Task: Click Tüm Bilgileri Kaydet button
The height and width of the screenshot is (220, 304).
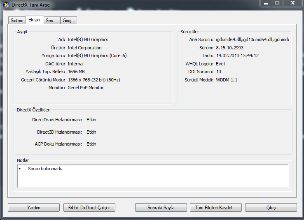Action: (215, 208)
